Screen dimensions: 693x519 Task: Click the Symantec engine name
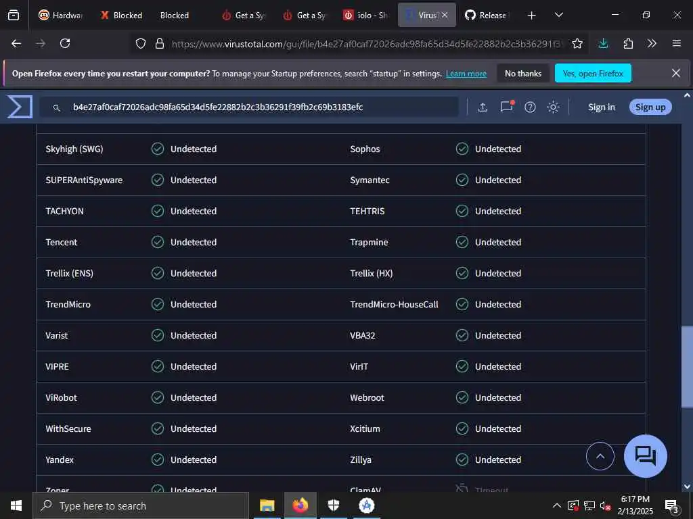coord(370,180)
